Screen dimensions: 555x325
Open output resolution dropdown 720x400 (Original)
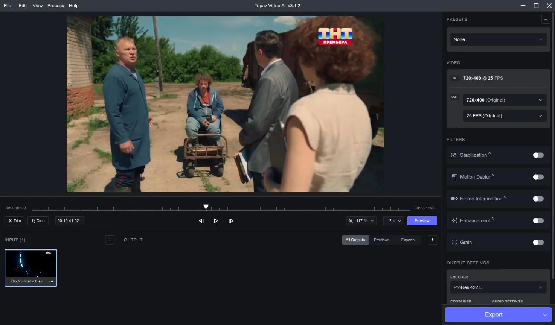tap(505, 100)
